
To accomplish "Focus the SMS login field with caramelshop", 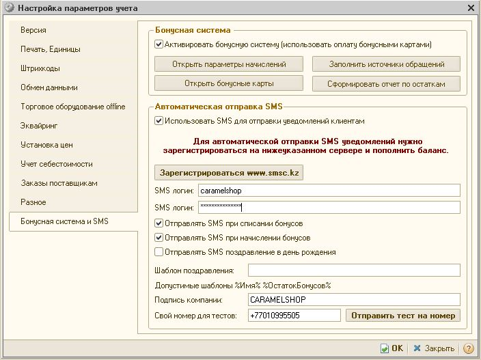I will pos(329,191).
